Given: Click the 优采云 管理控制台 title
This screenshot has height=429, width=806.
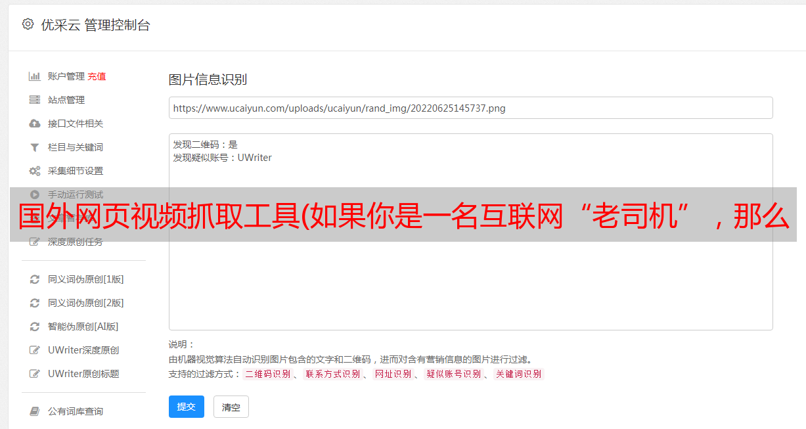Looking at the screenshot, I should [x=95, y=25].
